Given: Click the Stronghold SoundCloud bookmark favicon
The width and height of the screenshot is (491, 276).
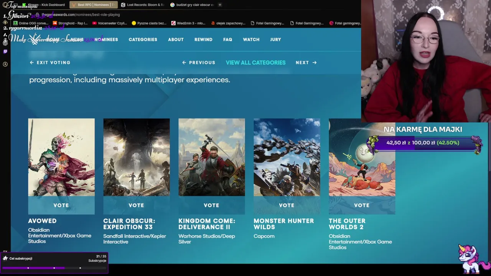Looking at the screenshot, I should (55, 23).
